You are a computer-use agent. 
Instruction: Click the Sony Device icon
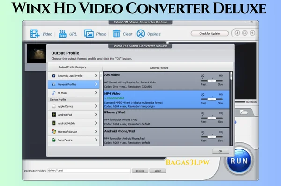53,140
